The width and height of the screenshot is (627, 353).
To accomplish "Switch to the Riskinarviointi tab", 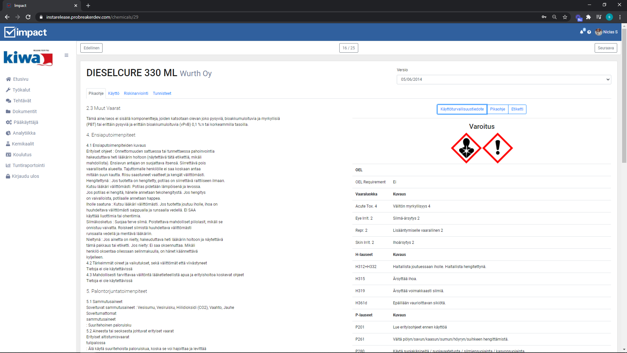I will click(136, 93).
